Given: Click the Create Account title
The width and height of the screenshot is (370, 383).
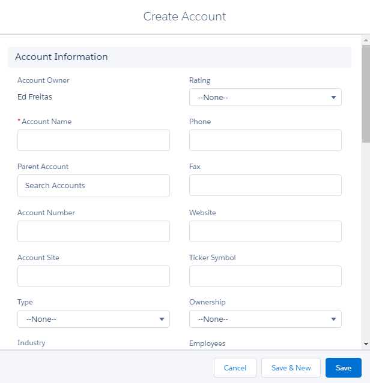Looking at the screenshot, I should coord(184,16).
